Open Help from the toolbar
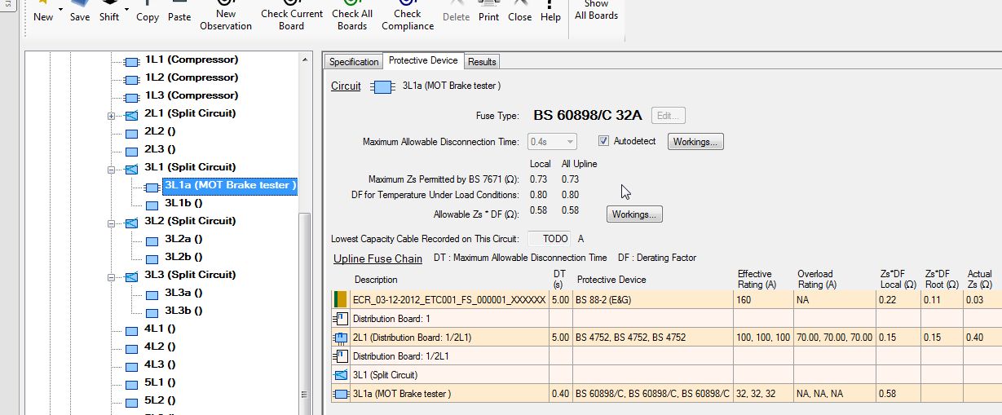This screenshot has height=415, width=1002. [550, 13]
